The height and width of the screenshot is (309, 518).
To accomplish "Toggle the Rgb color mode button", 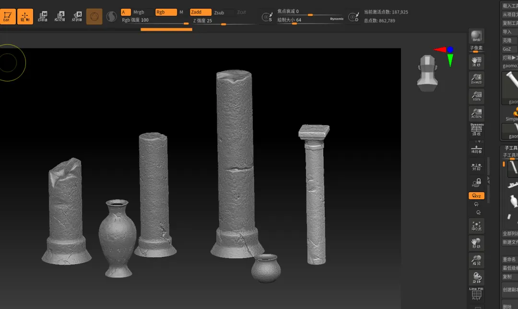I will click(x=165, y=12).
